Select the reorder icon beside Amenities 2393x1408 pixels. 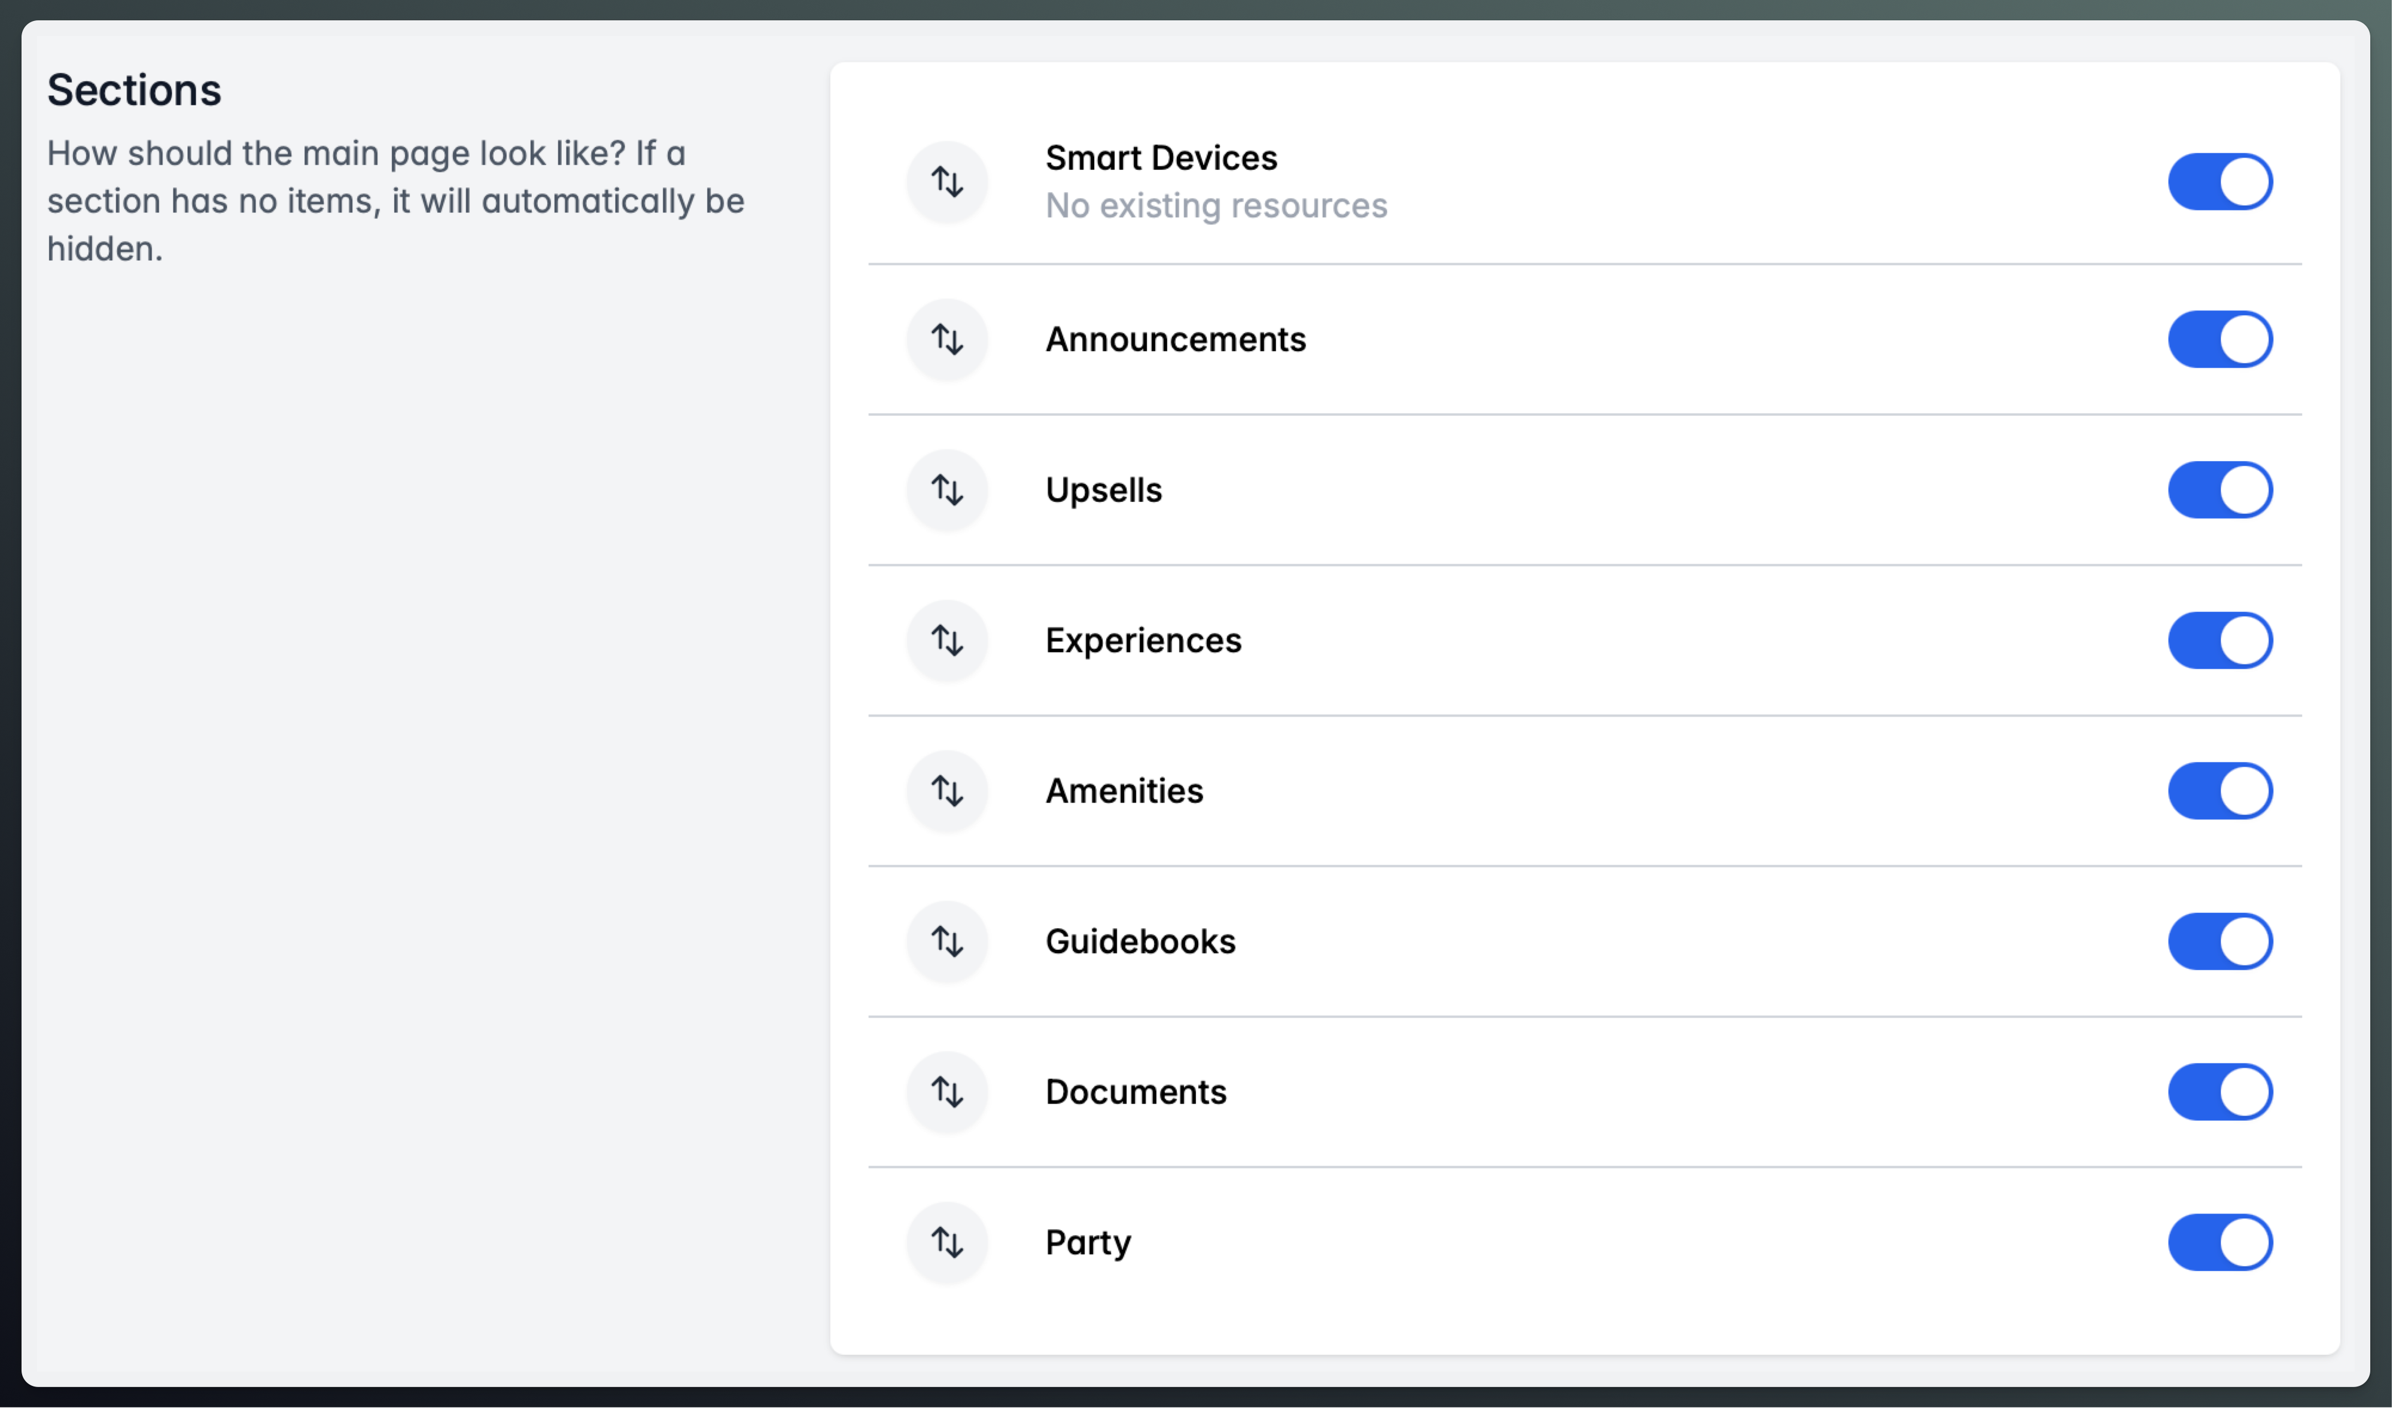click(x=947, y=790)
